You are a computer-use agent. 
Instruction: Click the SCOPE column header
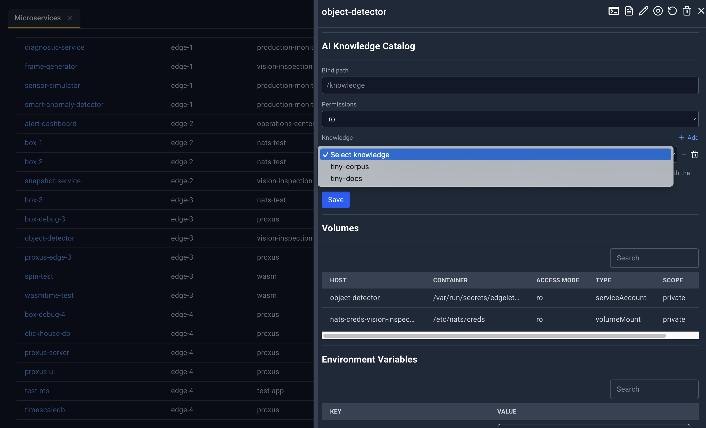coord(673,280)
